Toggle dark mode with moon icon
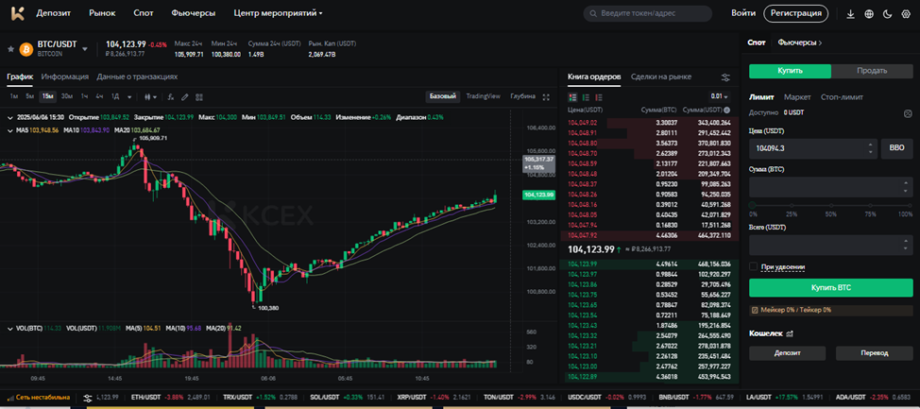Screen dimensions: 920x409 pos(887,13)
